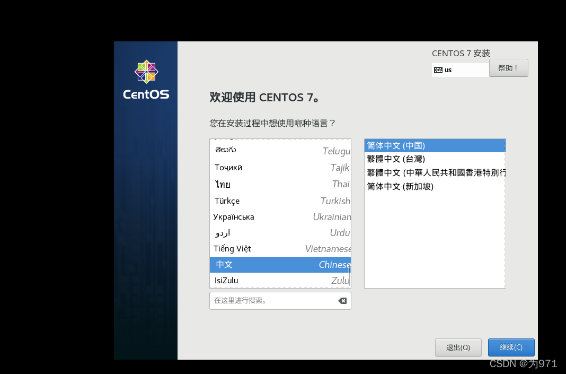Click the CentOS logo in sidebar

[x=146, y=80]
